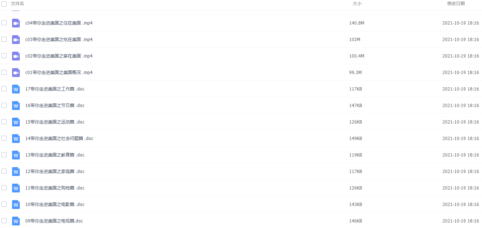Open c04带你走进美国之住在美国 .mp4

point(59,23)
